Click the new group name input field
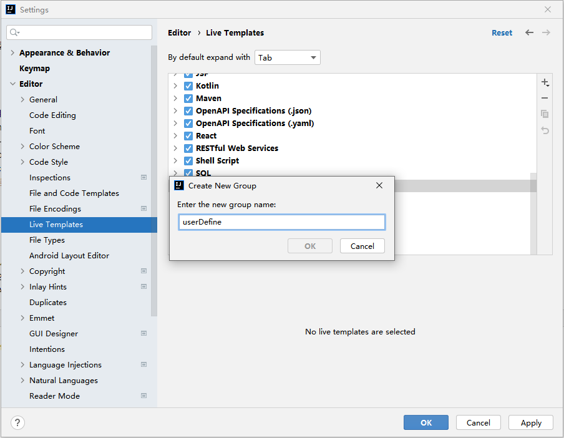564x438 pixels. click(281, 222)
